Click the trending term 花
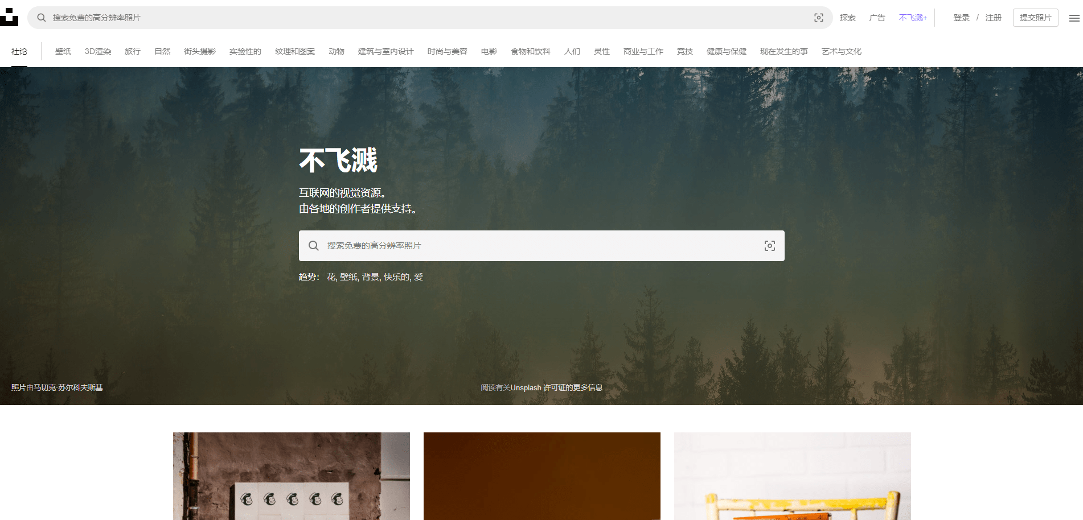The height and width of the screenshot is (520, 1083). [x=331, y=277]
